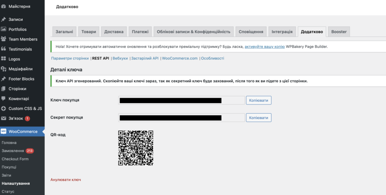Click the Додатково page title
This screenshot has height=195, width=386.
coord(67,7)
